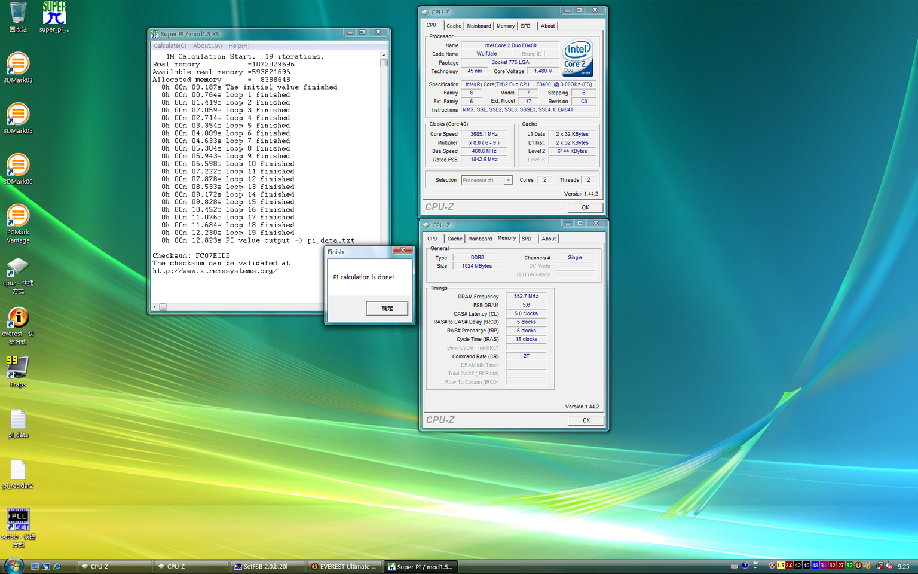Switch to EVEREST Ultimate taskbar button
Image resolution: width=918 pixels, height=574 pixels.
344,566
